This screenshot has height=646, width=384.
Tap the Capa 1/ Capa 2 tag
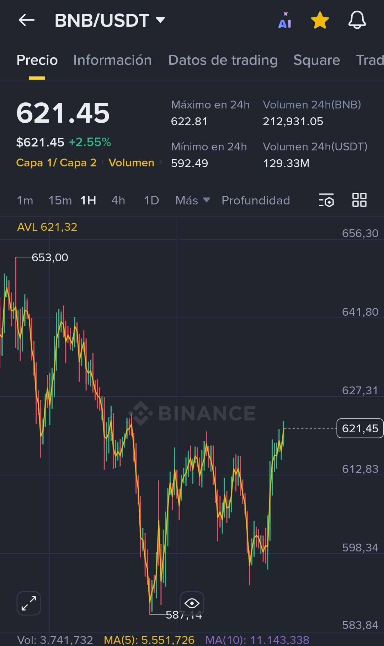[x=56, y=162]
